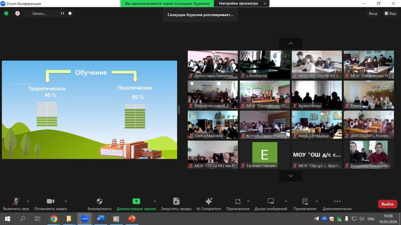
Task: Click the Вход sign-in button
Action: click(373, 13)
